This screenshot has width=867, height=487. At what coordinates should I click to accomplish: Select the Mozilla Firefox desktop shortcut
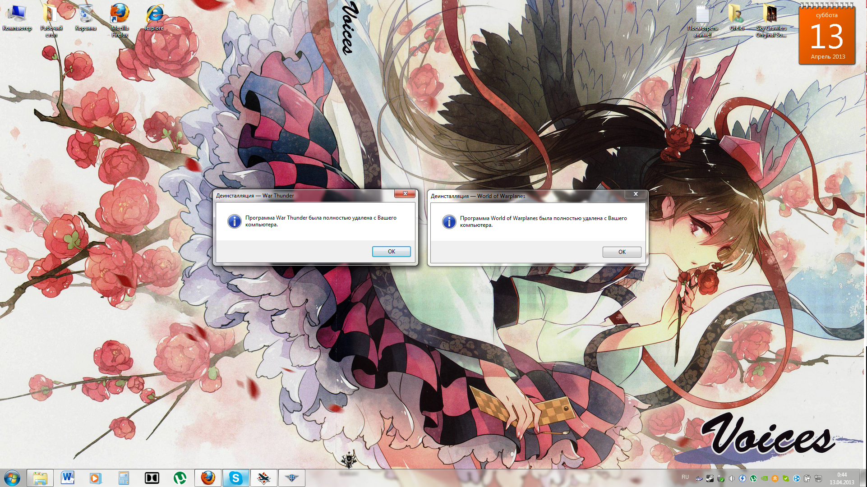point(120,20)
